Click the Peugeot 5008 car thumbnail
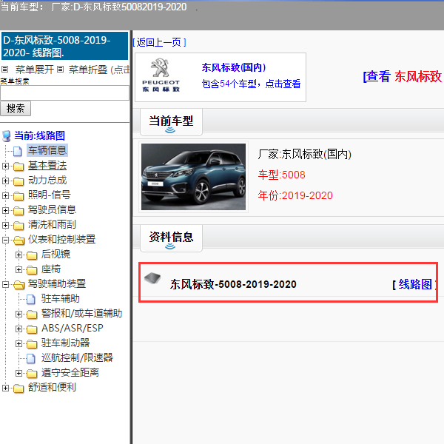Viewport: 444px width, 444px height. (193, 177)
